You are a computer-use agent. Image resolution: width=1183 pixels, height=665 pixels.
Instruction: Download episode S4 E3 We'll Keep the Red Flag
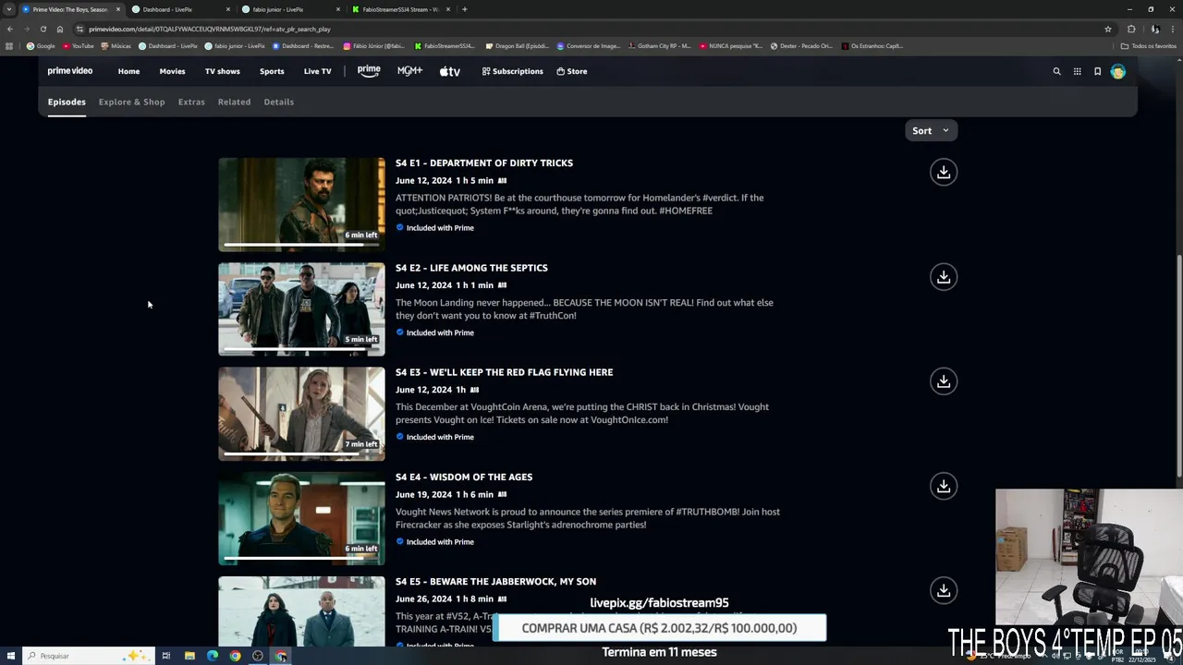(x=943, y=381)
